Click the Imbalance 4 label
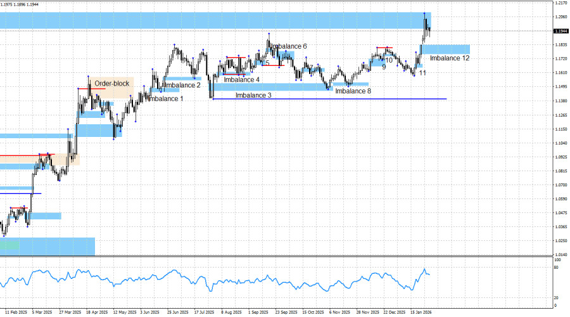Viewport: 570px width, 317px height. (x=241, y=80)
